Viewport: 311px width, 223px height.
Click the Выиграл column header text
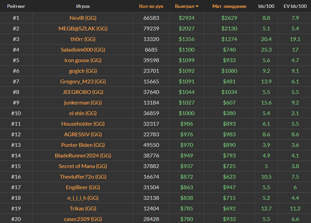pos(184,6)
